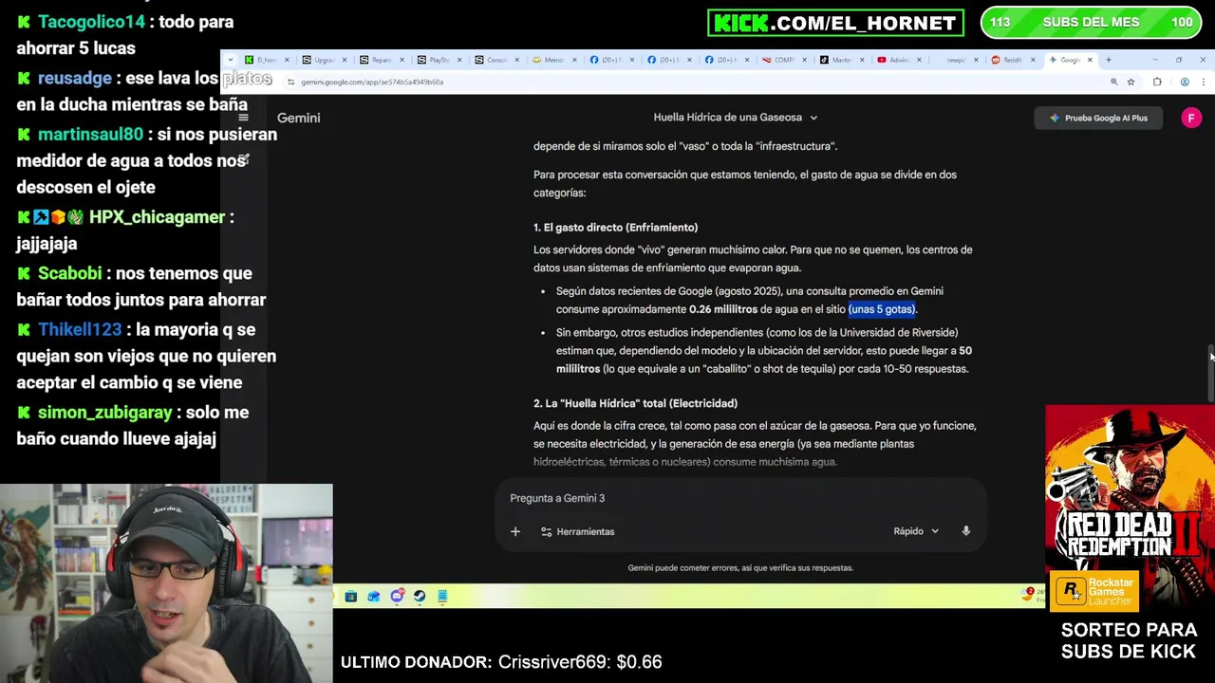The width and height of the screenshot is (1215, 683).
Task: Click chat username HPX_chicagamer
Action: (x=157, y=217)
